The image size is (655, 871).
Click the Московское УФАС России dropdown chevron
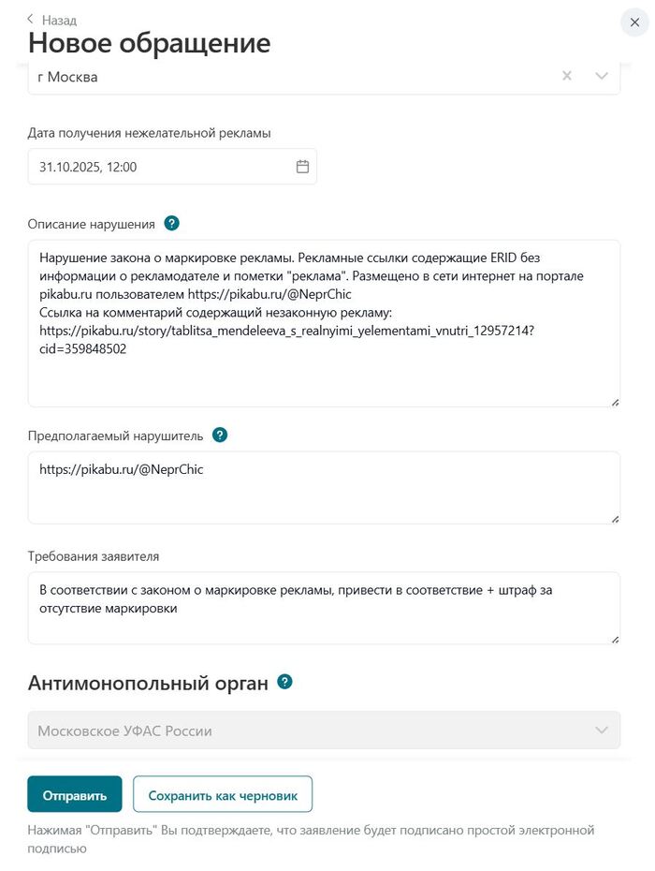coord(602,731)
